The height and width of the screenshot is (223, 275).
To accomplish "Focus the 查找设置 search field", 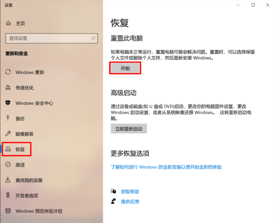I will [x=51, y=38].
